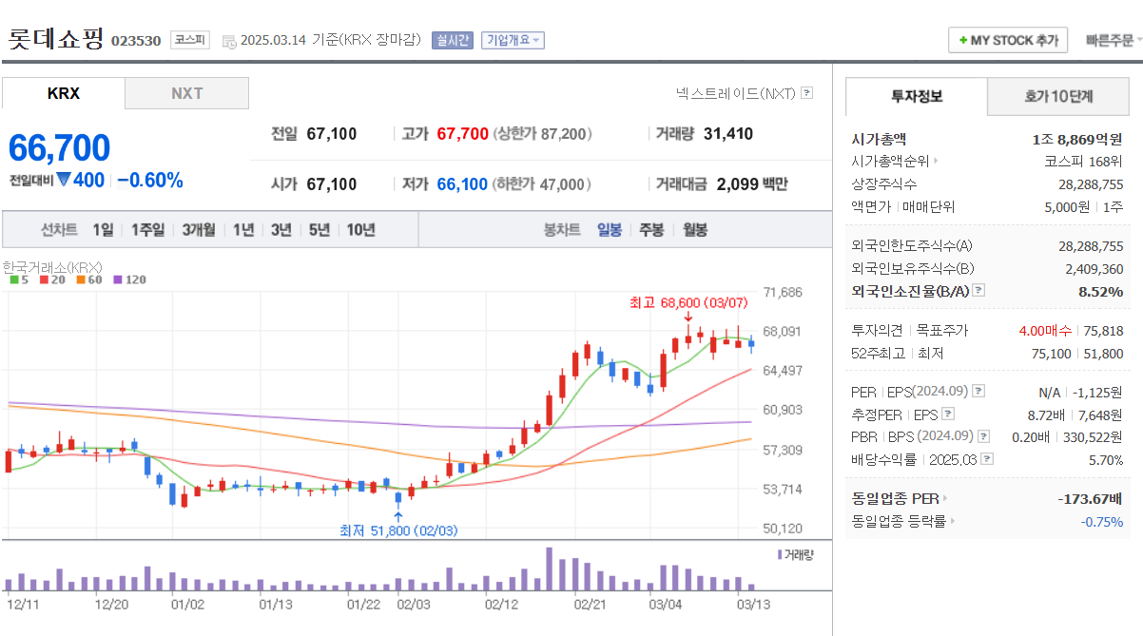Screen dimensions: 1143x636
Task: Click help icon beside PER EPS(2024.09)
Action: 978,391
